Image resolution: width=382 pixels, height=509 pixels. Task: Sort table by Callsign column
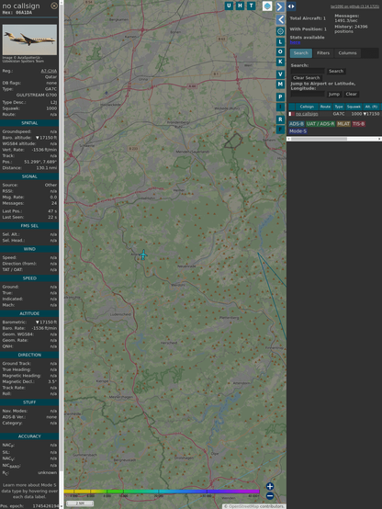(307, 107)
